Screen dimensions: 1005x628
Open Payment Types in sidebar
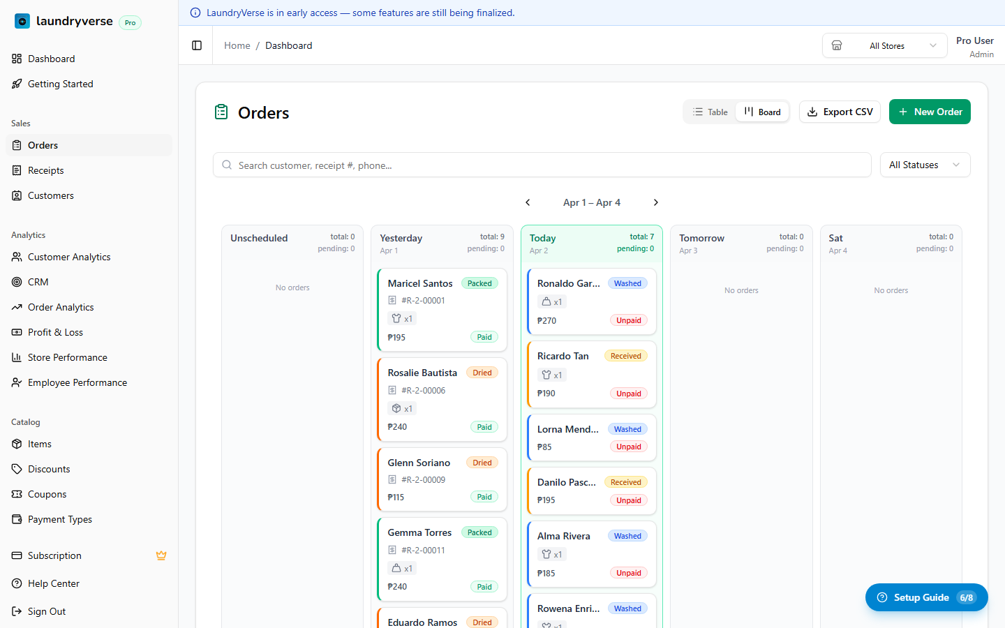(x=60, y=519)
